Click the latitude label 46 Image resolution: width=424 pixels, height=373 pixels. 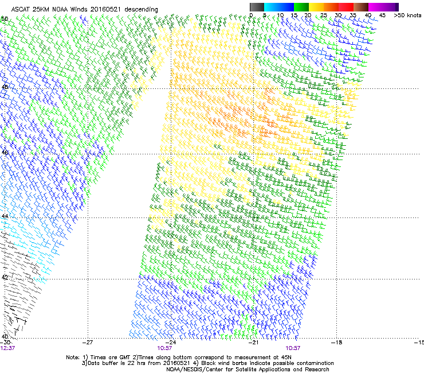coord(5,153)
